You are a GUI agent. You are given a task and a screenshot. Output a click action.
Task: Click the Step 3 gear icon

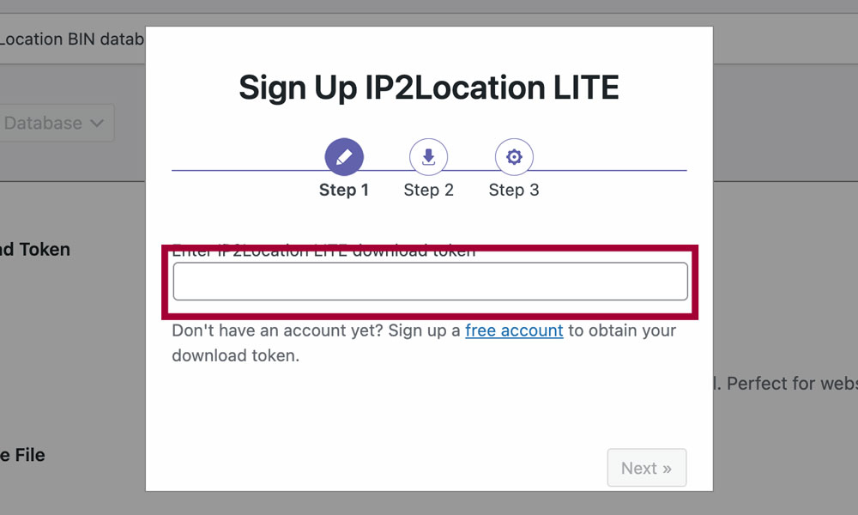(514, 158)
